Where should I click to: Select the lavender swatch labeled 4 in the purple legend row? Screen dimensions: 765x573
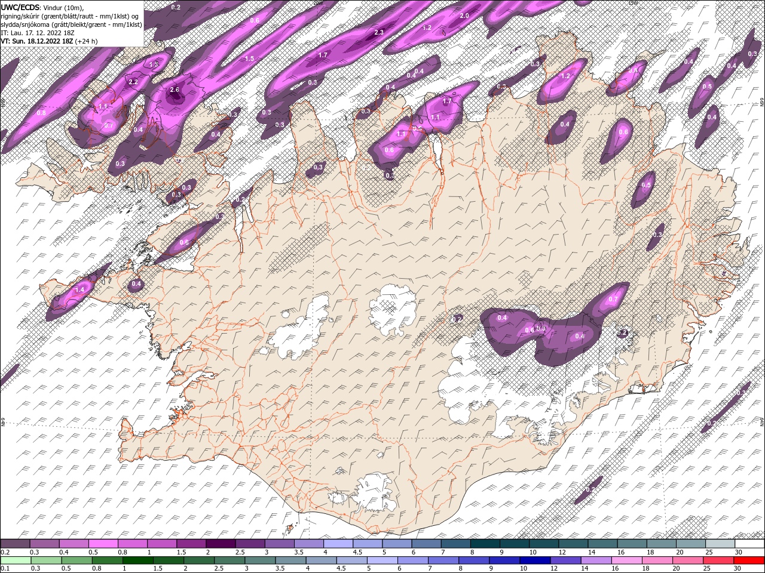(338, 544)
